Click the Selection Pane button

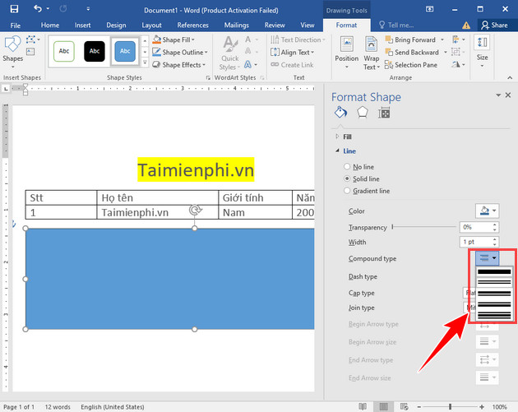tap(411, 65)
